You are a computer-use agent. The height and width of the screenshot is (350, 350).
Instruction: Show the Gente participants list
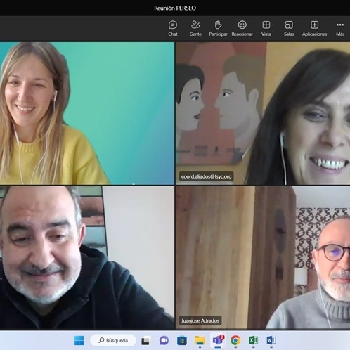[x=195, y=28]
